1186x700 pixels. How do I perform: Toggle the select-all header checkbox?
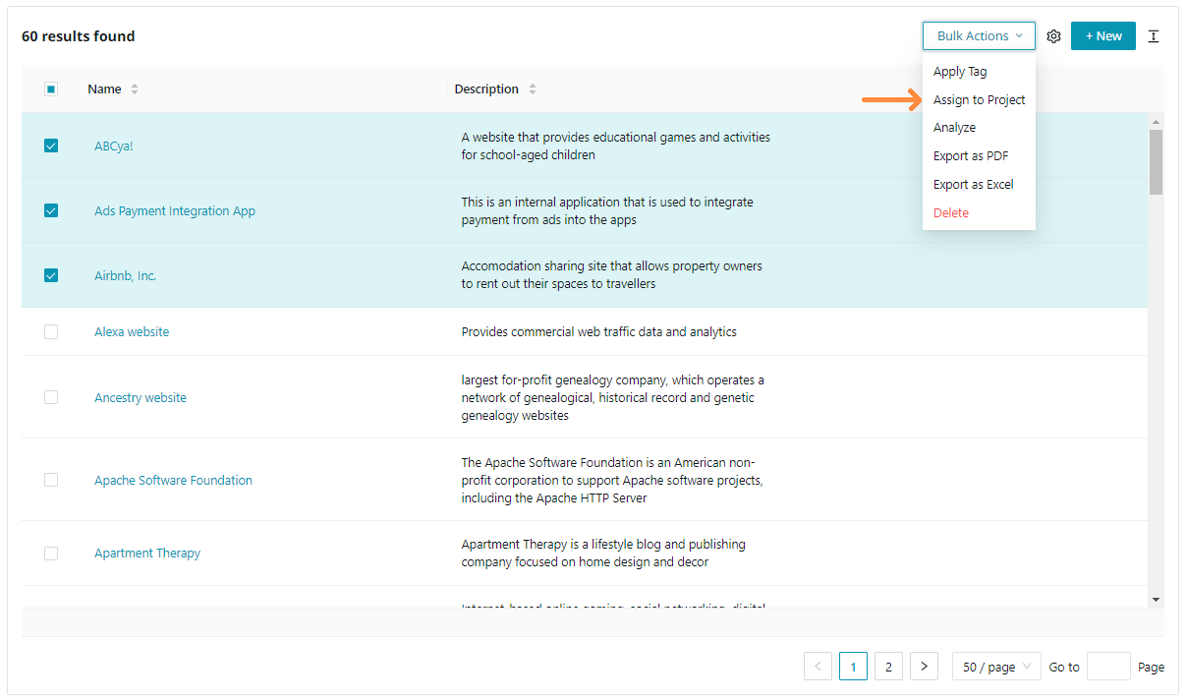tap(51, 89)
